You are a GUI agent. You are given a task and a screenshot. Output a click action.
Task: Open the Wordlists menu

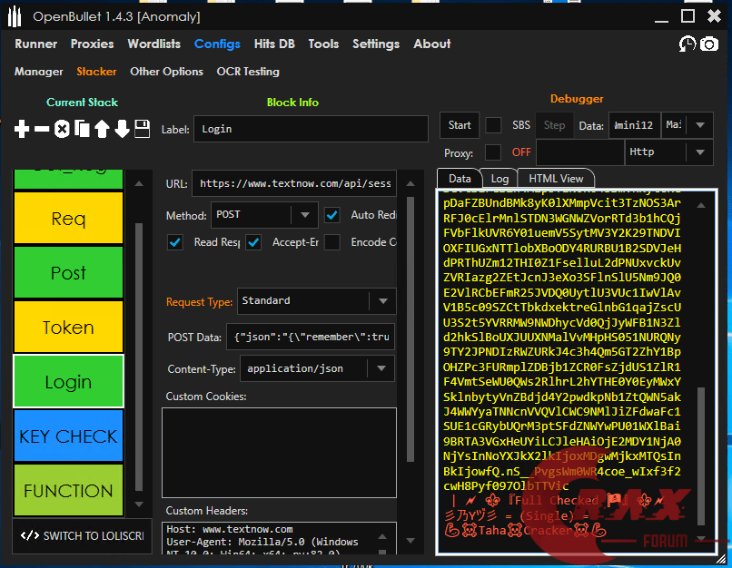tap(153, 44)
